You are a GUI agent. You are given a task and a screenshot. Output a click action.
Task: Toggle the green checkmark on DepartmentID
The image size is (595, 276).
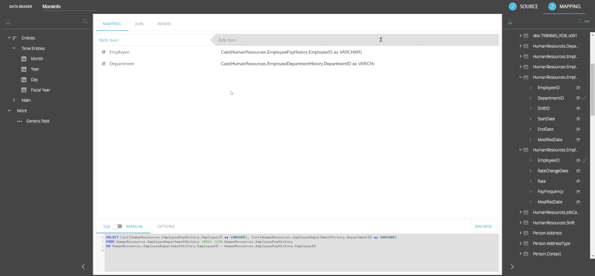point(585,98)
